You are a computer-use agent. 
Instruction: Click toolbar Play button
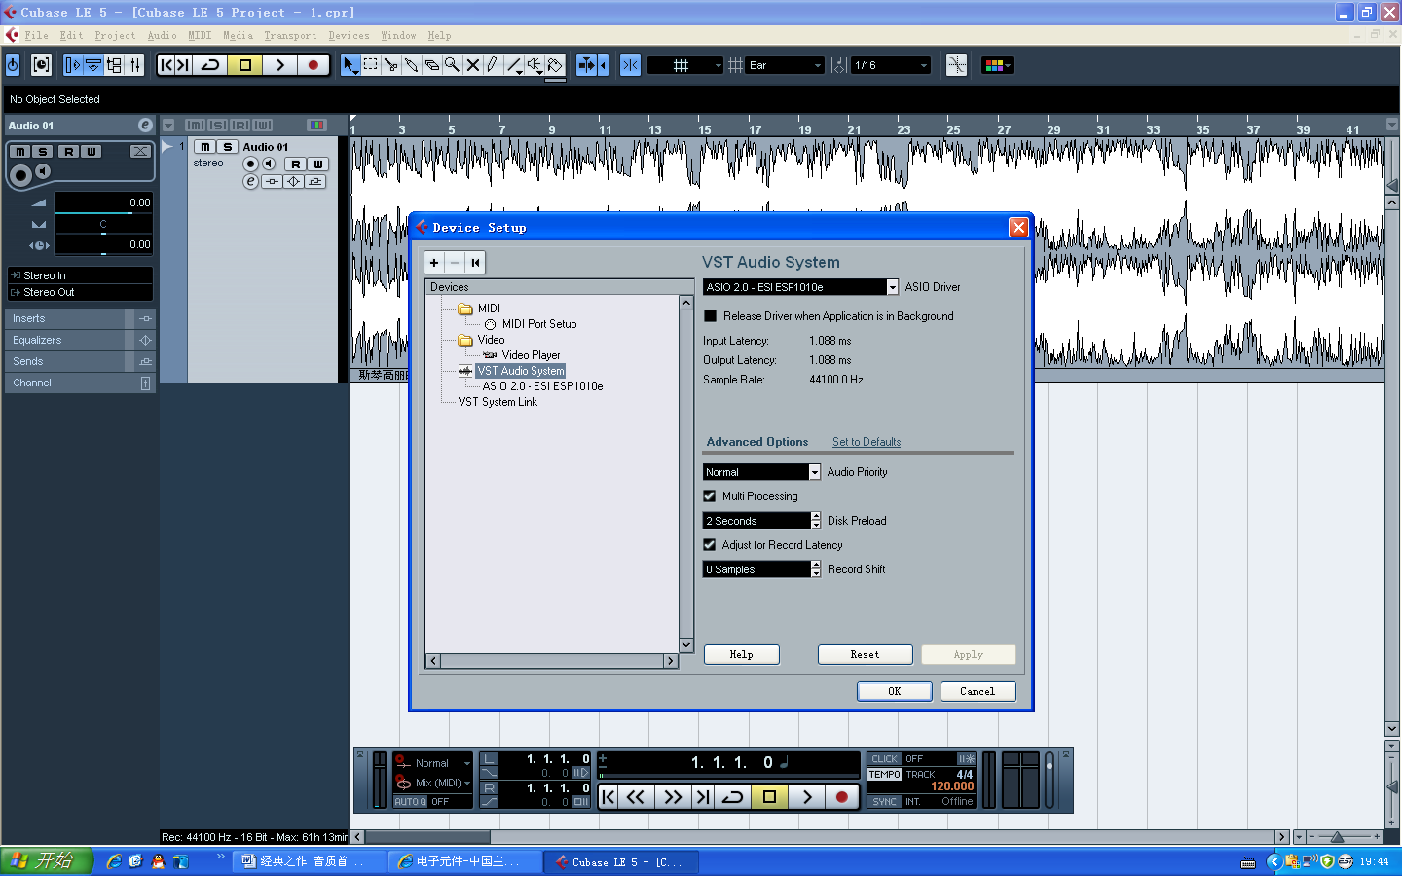pos(279,65)
